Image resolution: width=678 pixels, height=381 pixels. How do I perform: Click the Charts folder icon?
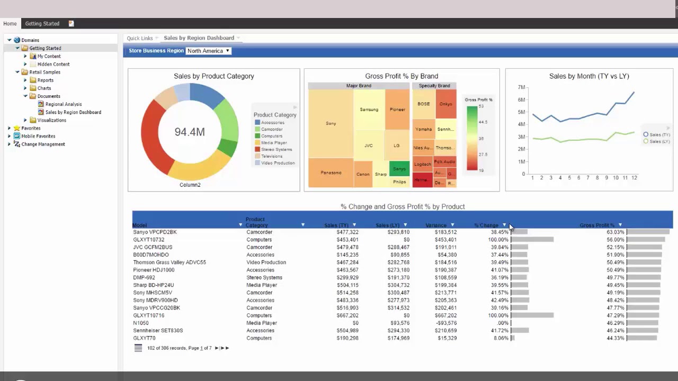tap(33, 88)
